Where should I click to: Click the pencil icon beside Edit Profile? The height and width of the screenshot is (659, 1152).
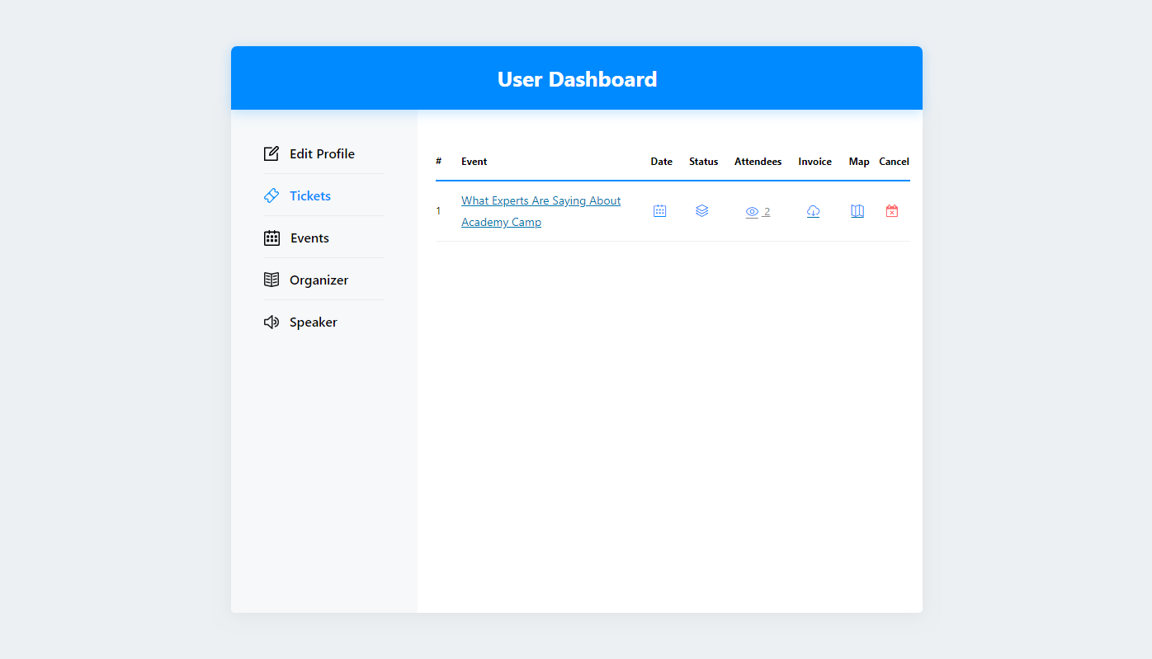[x=271, y=153]
